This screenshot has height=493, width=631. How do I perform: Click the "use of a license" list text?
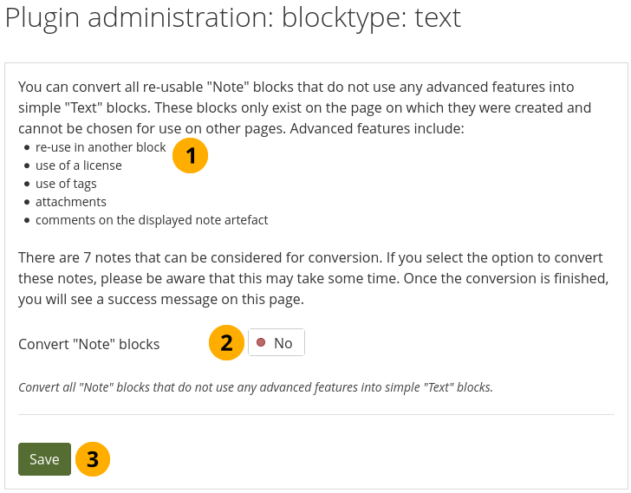point(79,165)
